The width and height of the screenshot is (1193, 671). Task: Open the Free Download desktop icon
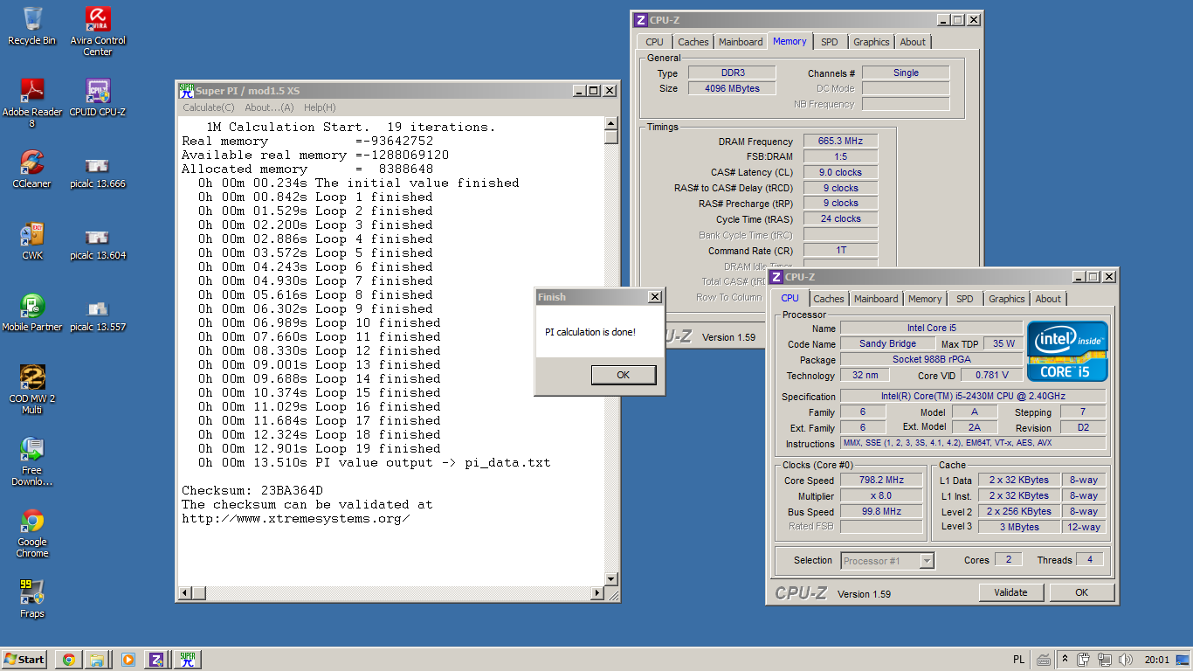(x=32, y=461)
